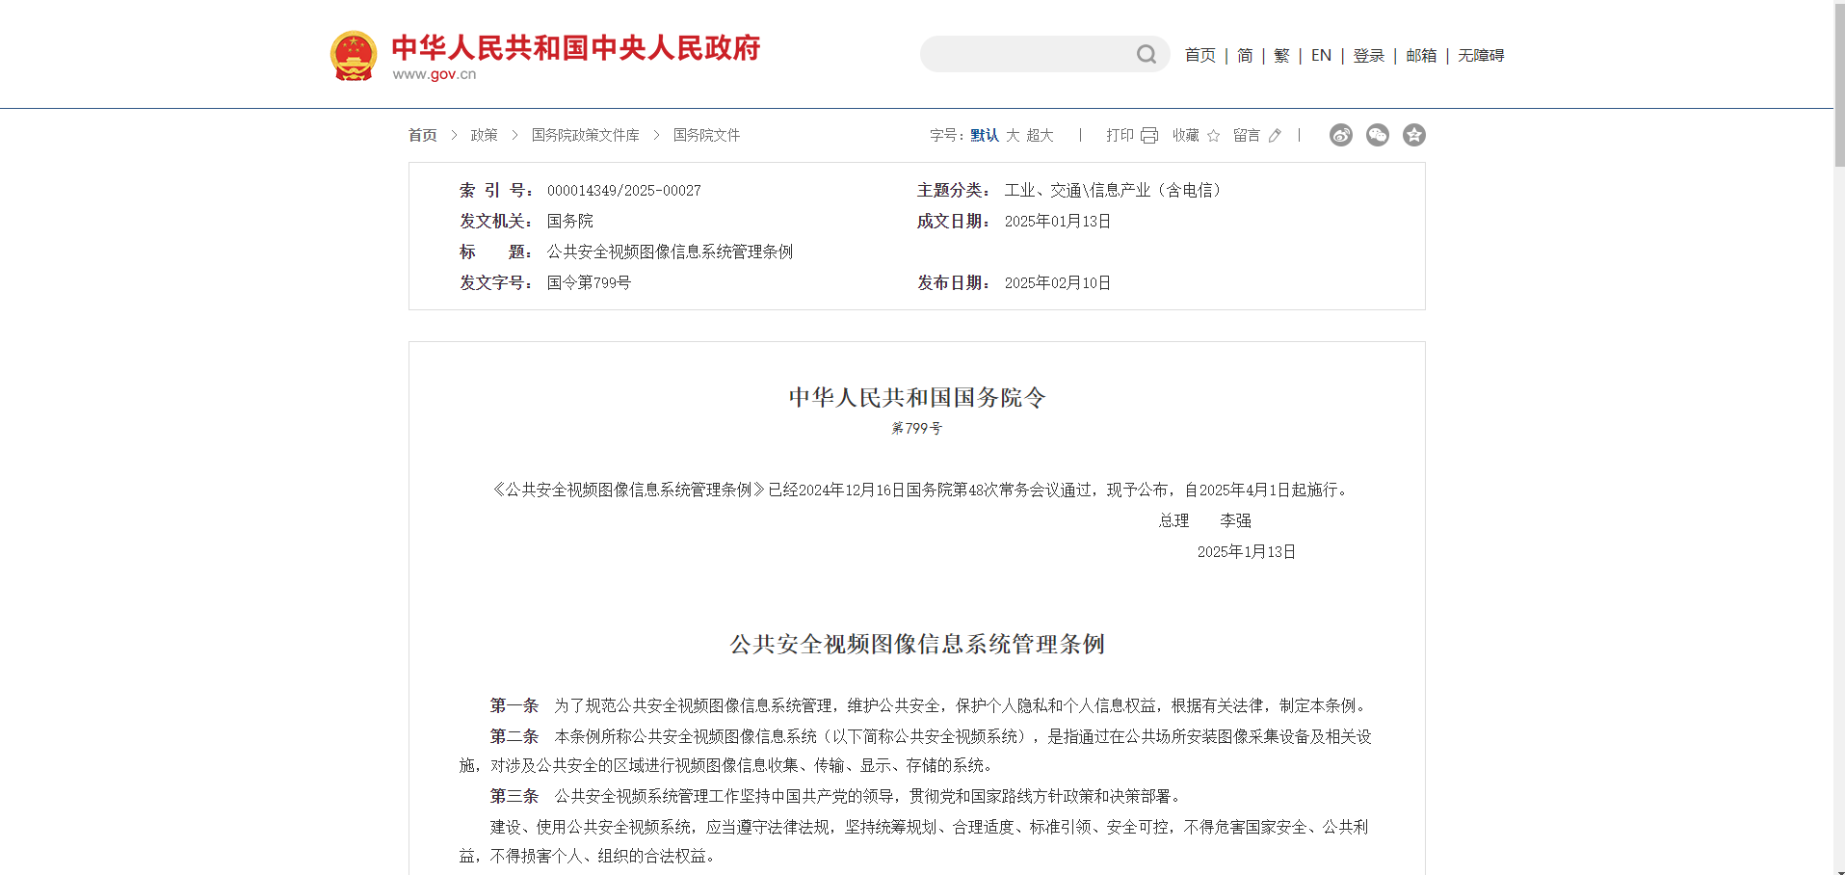Click signature text 总理 李强
This screenshot has height=875, width=1845.
(x=1205, y=520)
